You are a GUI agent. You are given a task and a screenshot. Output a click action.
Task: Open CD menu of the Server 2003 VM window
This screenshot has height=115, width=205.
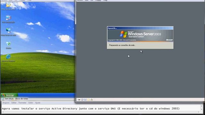coord(92,0)
